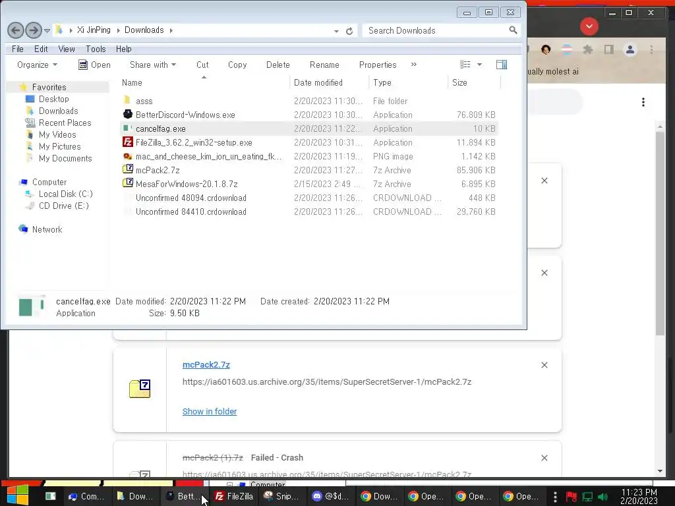
Task: Refresh the Downloads folder view
Action: point(349,30)
